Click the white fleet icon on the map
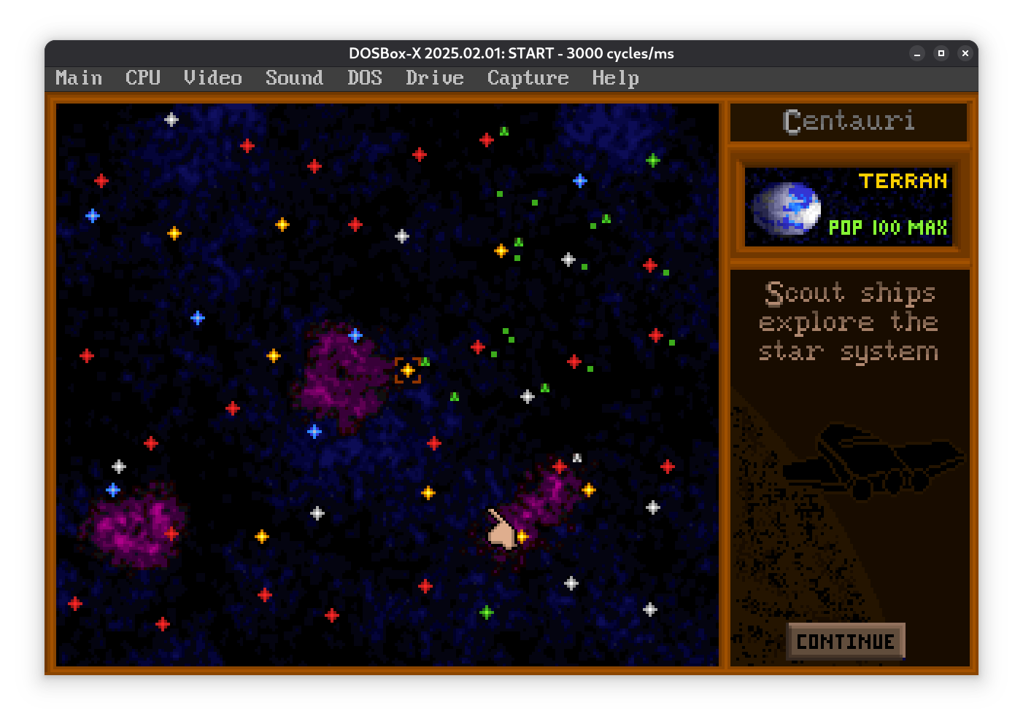This screenshot has height=724, width=1023. pos(577,458)
